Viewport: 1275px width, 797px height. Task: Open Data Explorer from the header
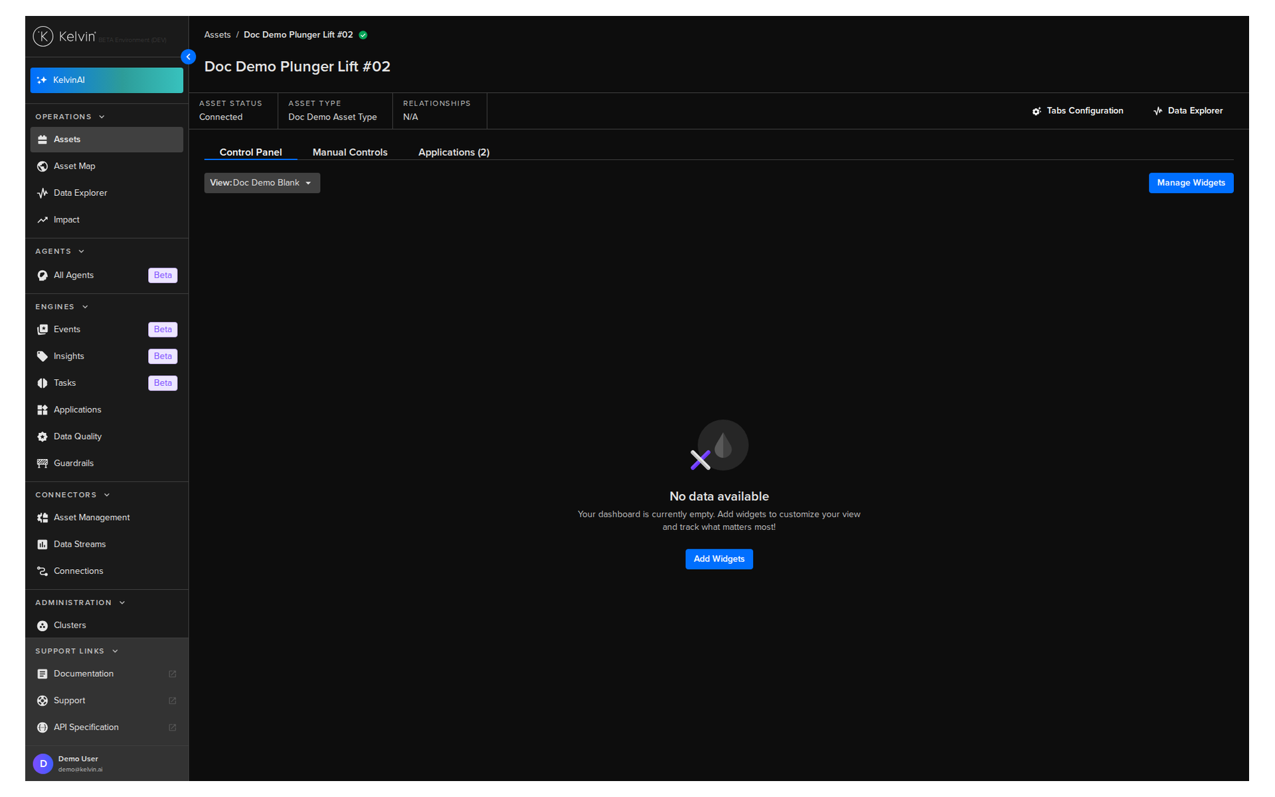click(1189, 111)
